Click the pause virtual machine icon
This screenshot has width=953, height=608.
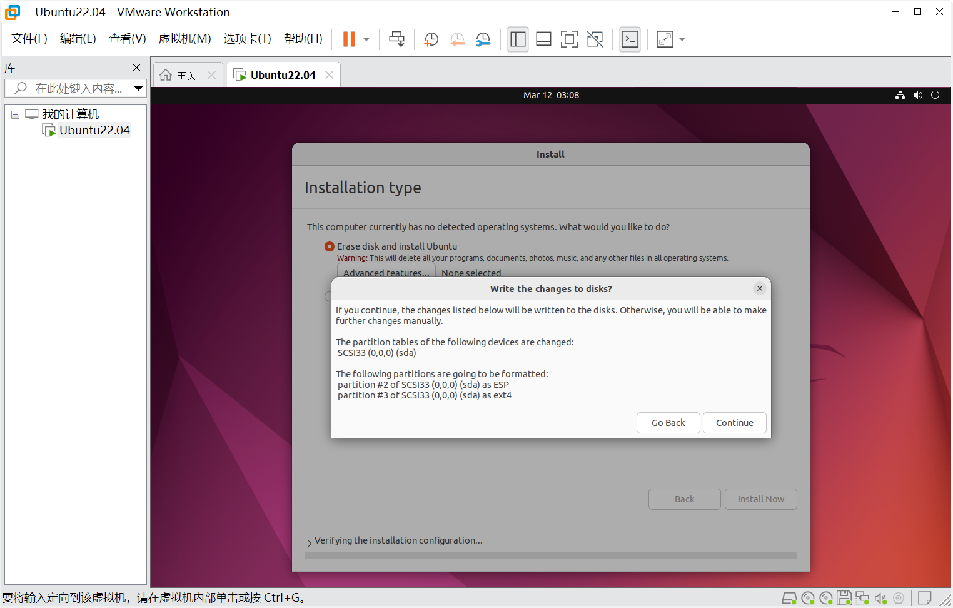[x=349, y=39]
